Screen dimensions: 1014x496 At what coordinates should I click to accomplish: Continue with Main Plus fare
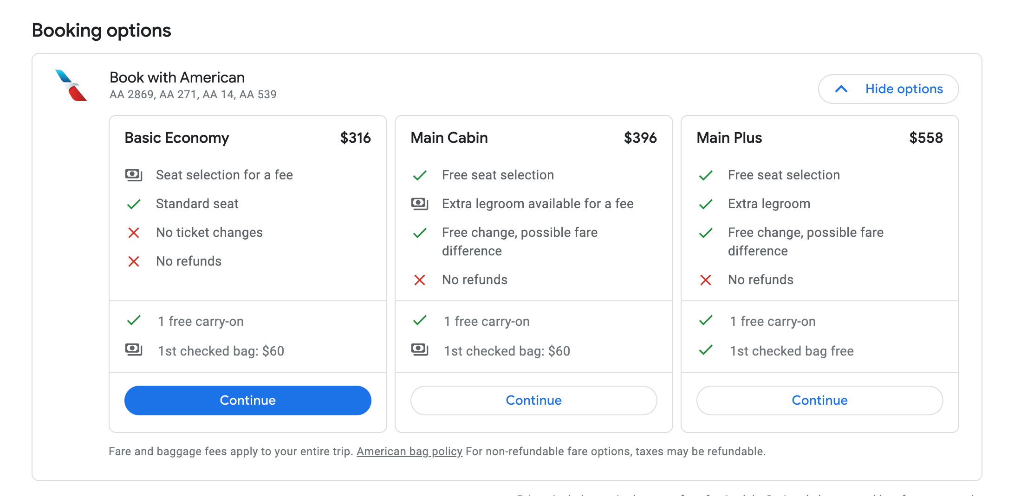coord(819,401)
